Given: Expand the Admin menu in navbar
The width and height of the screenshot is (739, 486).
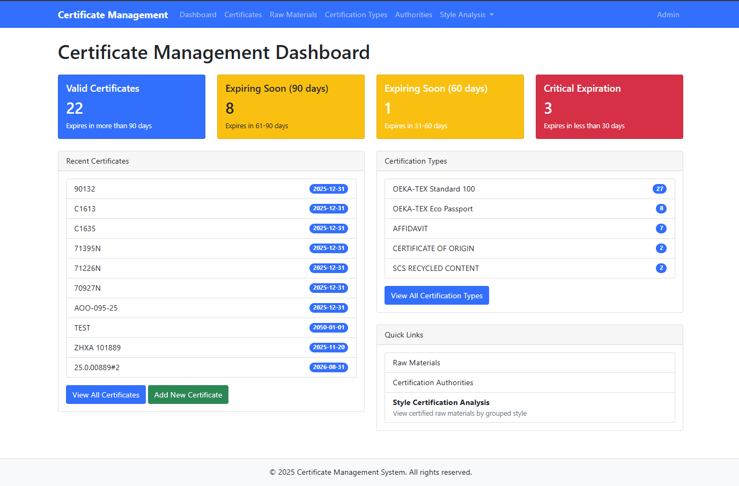Looking at the screenshot, I should (x=668, y=14).
